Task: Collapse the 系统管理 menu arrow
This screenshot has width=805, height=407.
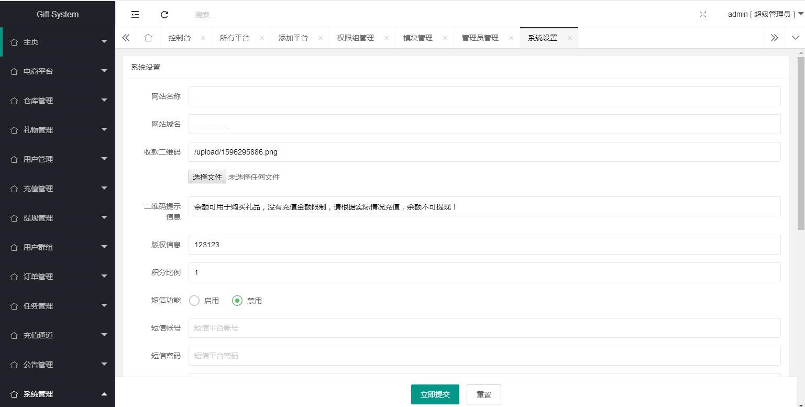Action: coord(104,394)
